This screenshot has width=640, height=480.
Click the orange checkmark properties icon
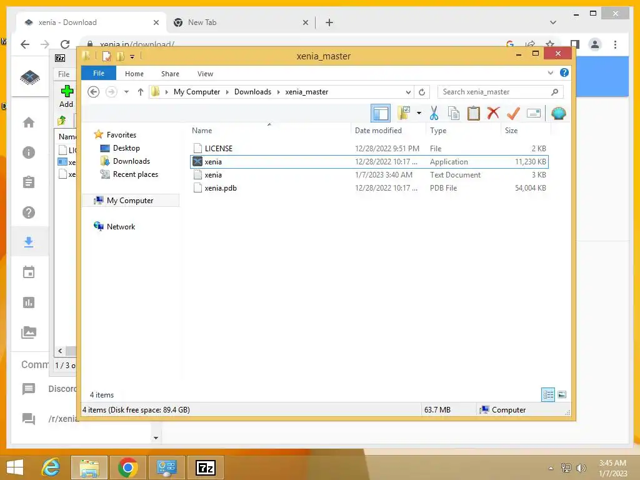(x=513, y=113)
